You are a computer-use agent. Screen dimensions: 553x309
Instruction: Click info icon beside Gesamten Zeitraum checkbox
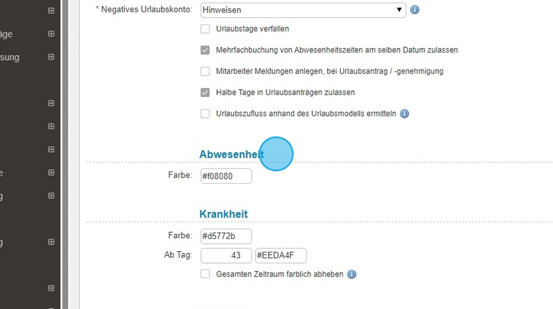351,274
